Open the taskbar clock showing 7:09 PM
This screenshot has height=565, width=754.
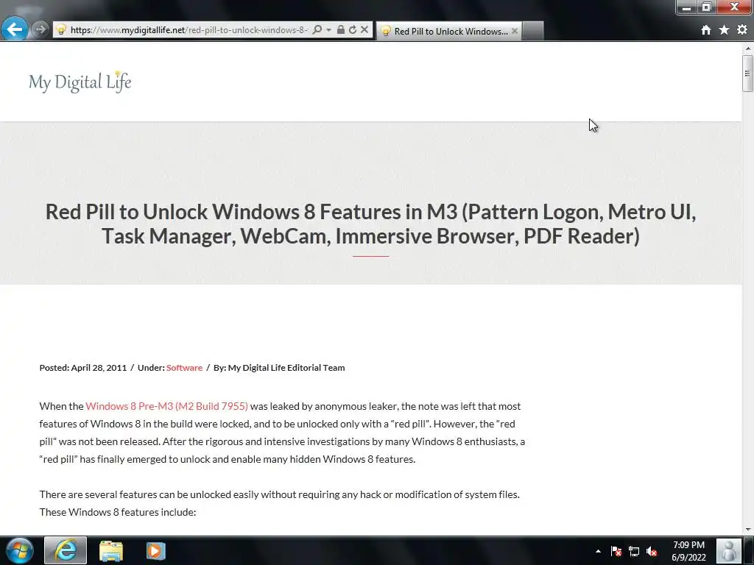(688, 551)
